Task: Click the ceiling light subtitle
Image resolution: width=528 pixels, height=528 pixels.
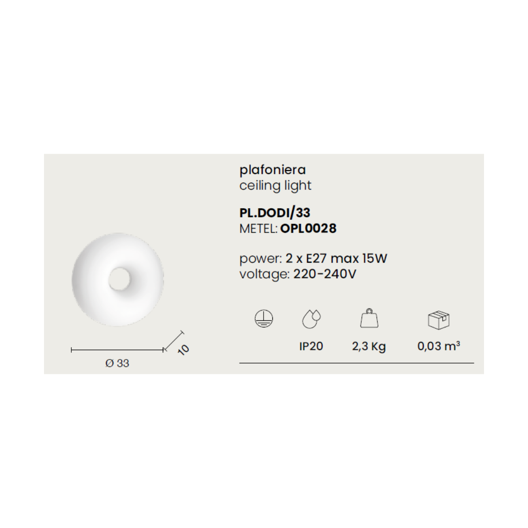Action: coord(275,186)
